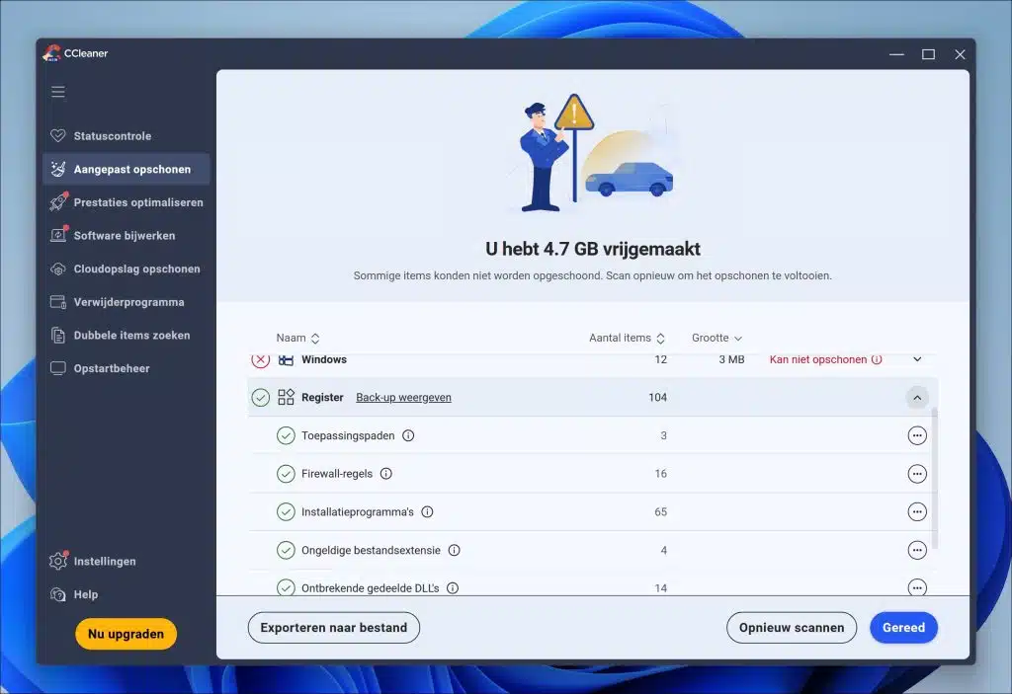This screenshot has height=694, width=1012.
Task: Click info icon next to Firewall-regels
Action: pos(386,474)
